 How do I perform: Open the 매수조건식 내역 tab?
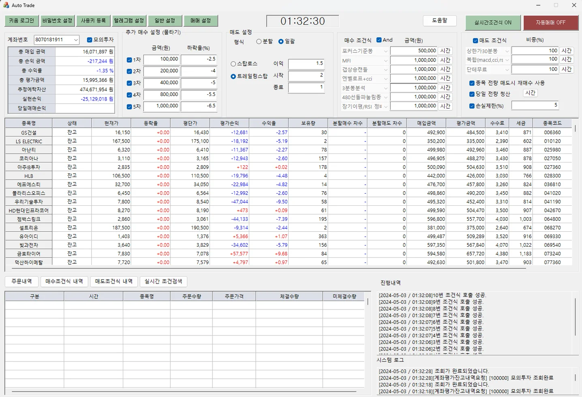pos(64,282)
